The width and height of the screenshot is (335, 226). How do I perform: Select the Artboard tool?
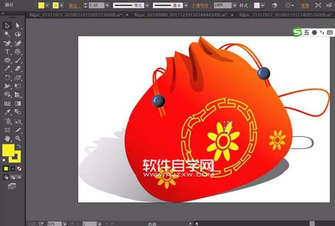click(x=7, y=130)
